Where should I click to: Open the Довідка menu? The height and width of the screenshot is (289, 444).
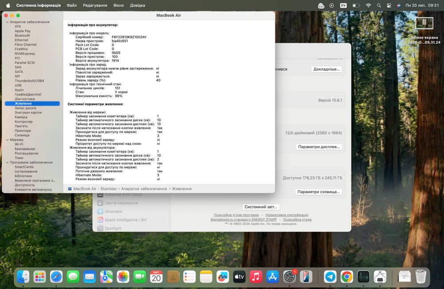point(137,5)
